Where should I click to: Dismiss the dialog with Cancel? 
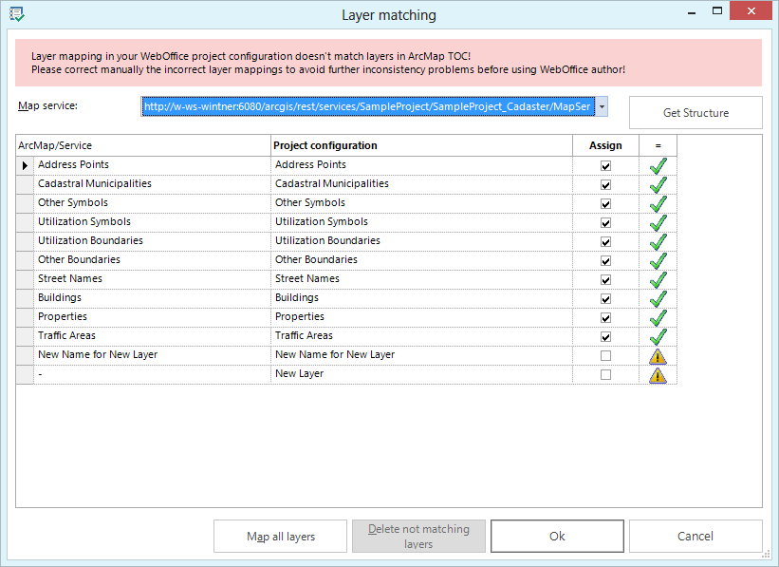point(696,536)
